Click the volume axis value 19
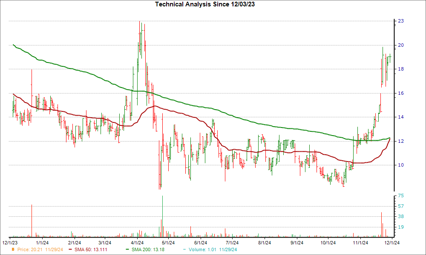The height and width of the screenshot is (255, 426). click(x=401, y=227)
